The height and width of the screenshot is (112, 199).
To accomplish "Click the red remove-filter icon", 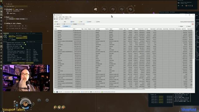I will 193,24.
